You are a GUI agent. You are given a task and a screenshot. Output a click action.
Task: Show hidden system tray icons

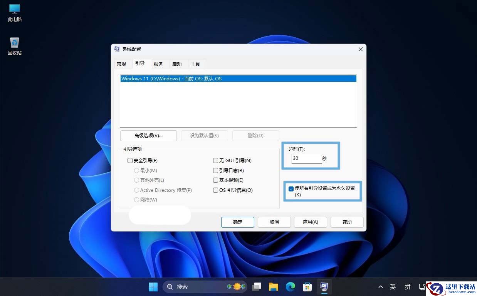pos(381,287)
